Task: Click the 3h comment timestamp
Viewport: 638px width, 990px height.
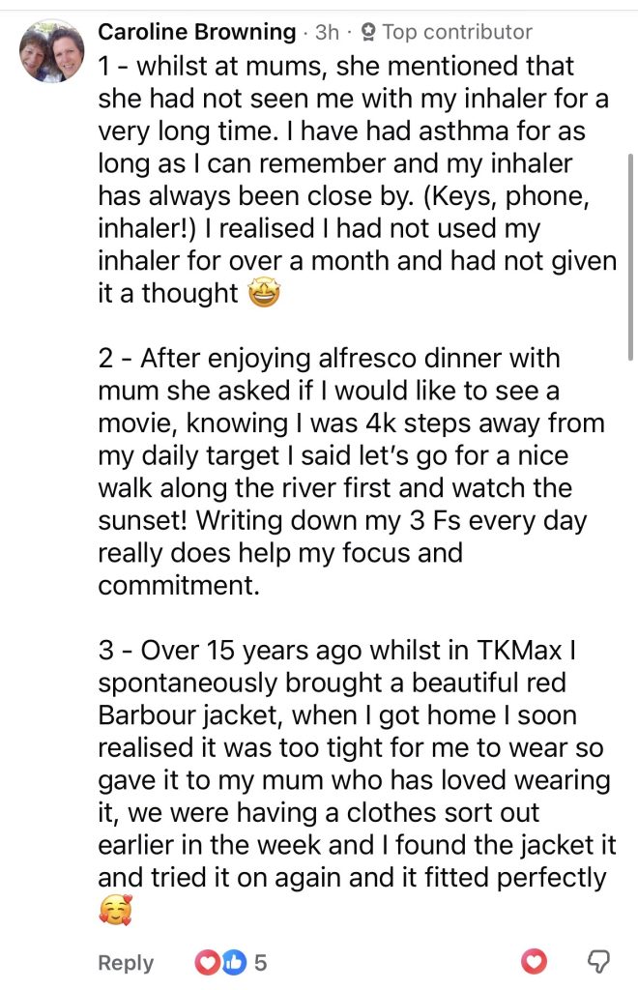Action: (327, 32)
